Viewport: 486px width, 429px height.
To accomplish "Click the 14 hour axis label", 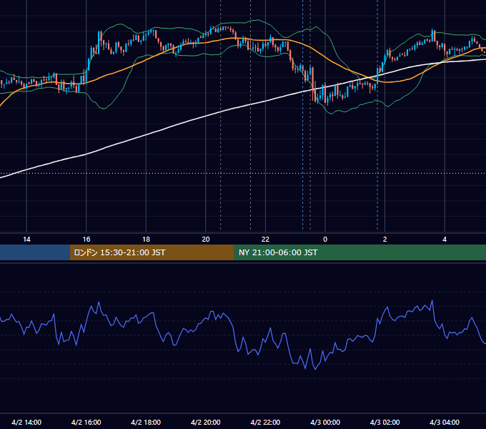I will point(26,240).
